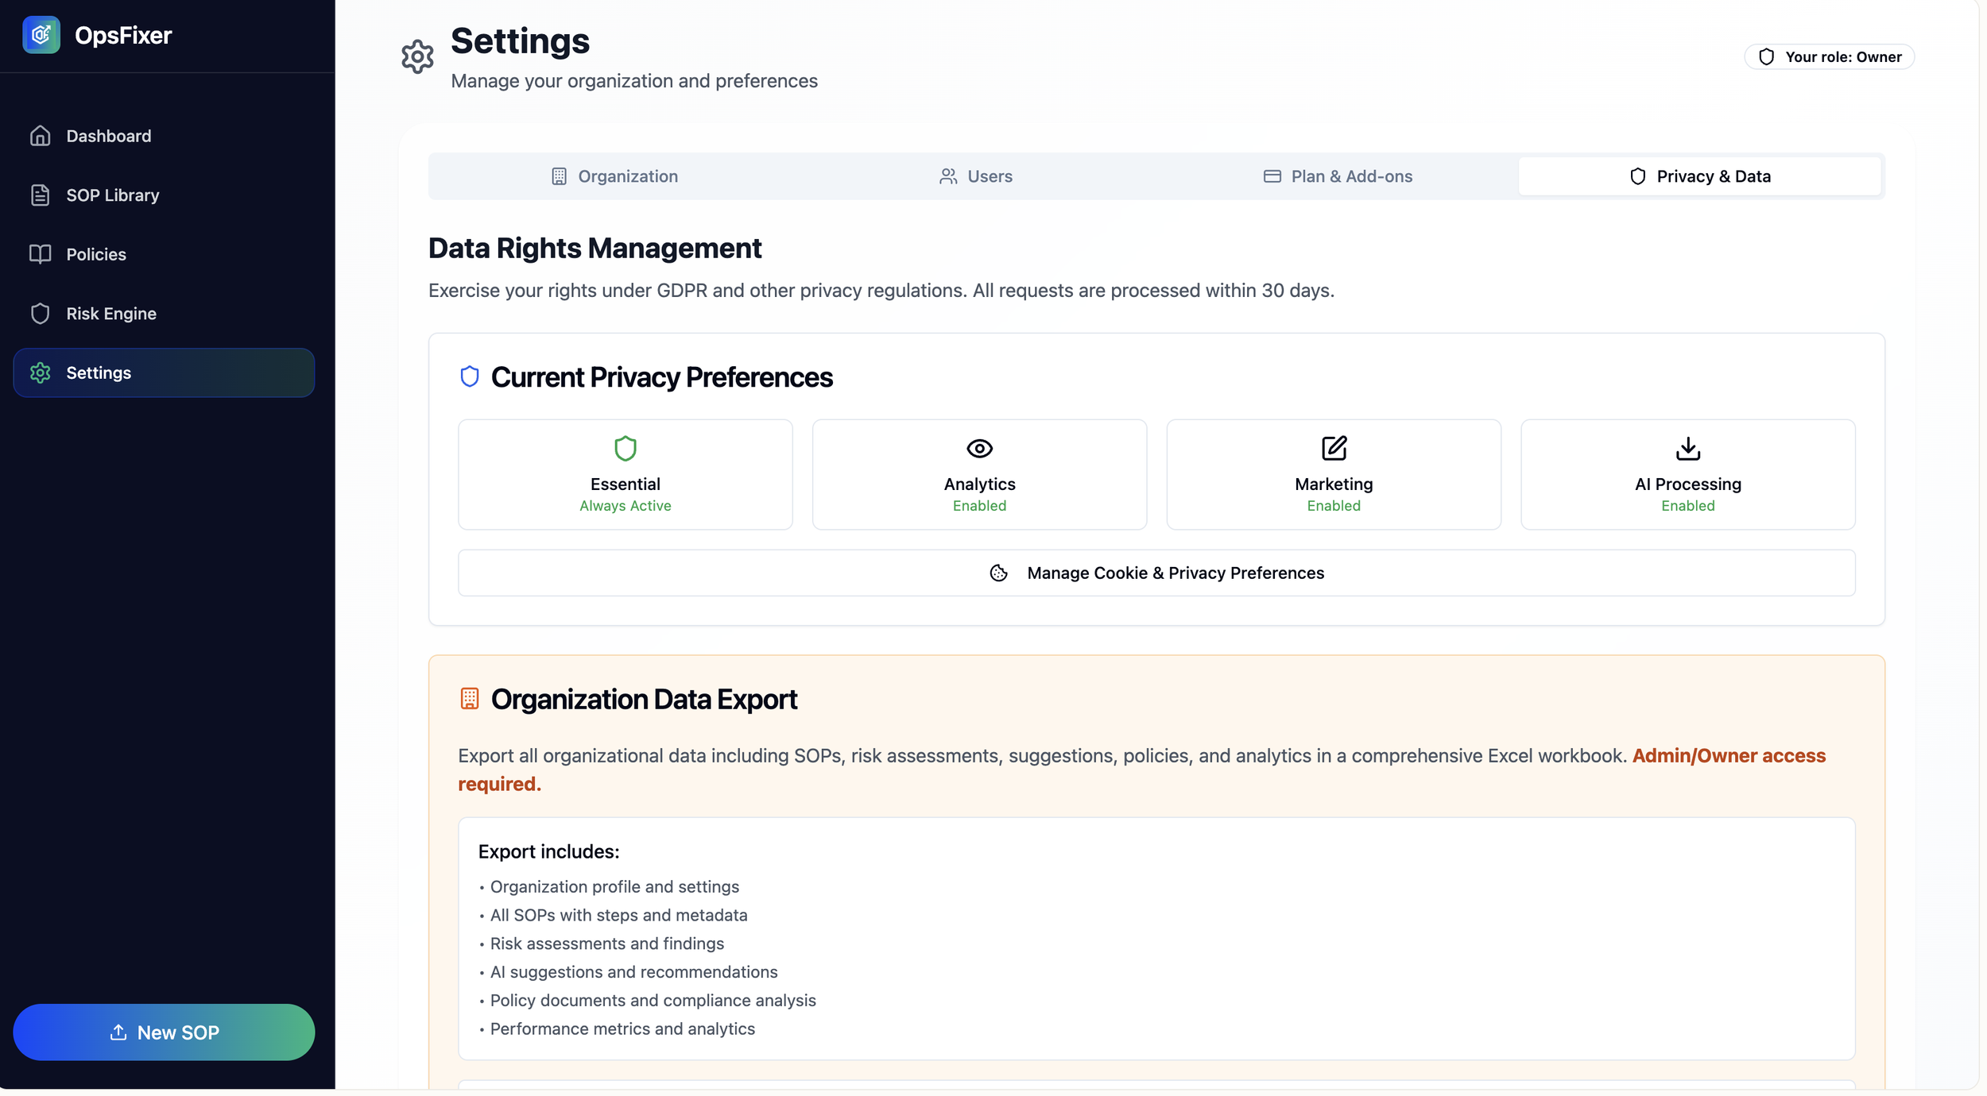1987x1096 pixels.
Task: Switch to the Plan & Add-ons tab
Action: [x=1338, y=176]
